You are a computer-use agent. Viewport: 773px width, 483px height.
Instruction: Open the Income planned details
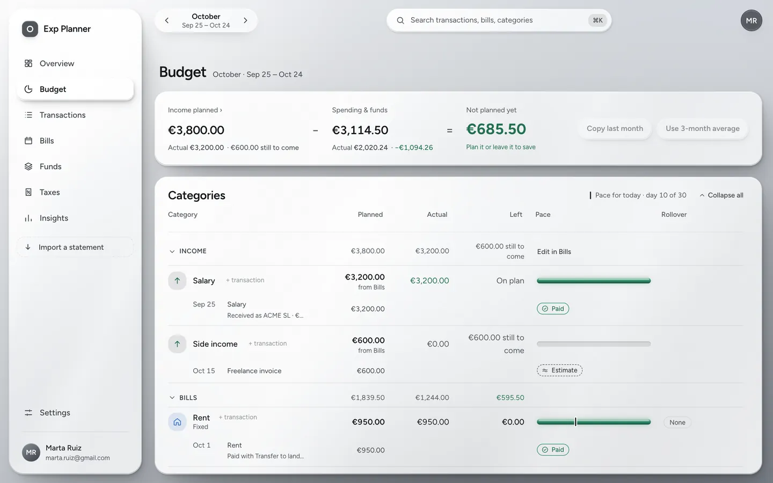[195, 110]
